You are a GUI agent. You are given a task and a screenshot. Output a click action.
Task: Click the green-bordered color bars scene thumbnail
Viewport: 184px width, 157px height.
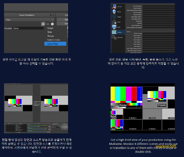point(117,125)
